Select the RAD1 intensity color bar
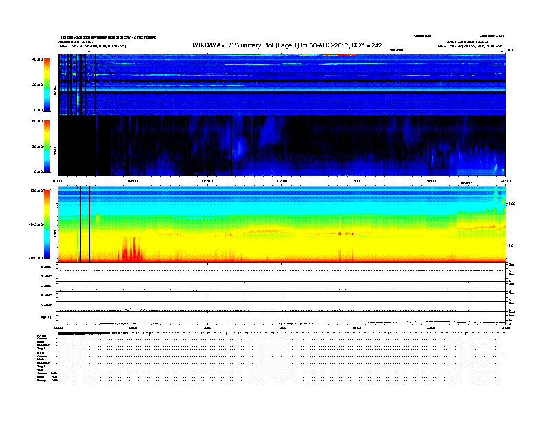The height and width of the screenshot is (421, 545). (x=47, y=147)
